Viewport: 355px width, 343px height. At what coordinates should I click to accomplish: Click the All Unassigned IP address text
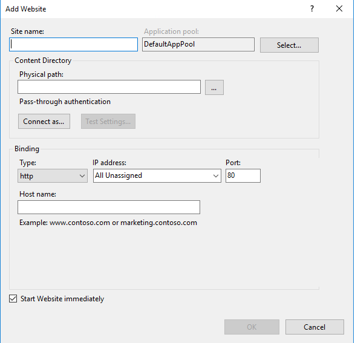click(x=119, y=175)
